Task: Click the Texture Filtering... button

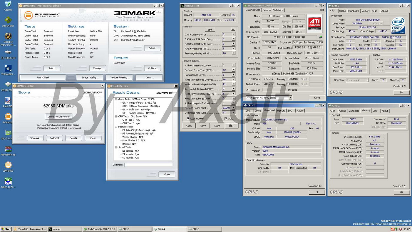Action: click(120, 77)
